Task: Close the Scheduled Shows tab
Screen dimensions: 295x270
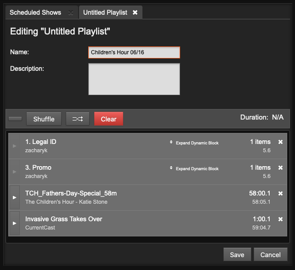Action: [70, 13]
